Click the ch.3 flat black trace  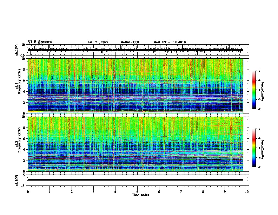pos(135,180)
